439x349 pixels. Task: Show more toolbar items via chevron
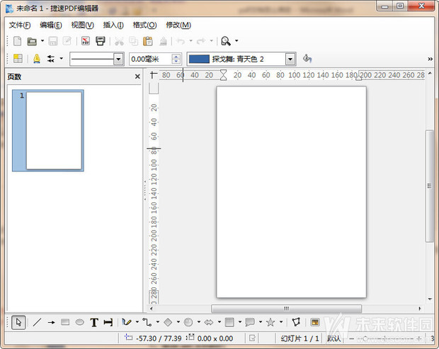click(x=430, y=59)
